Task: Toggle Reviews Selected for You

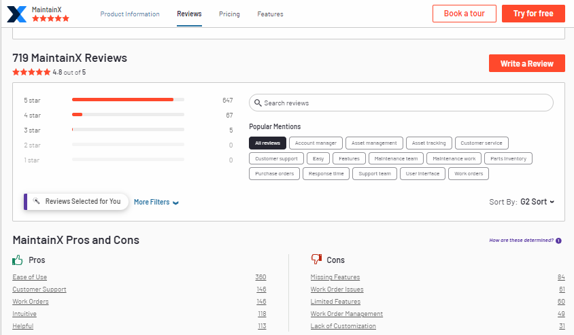Action: pos(76,202)
